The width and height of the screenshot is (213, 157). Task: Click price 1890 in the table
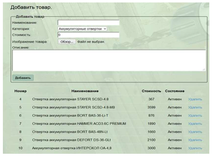coord(151,123)
